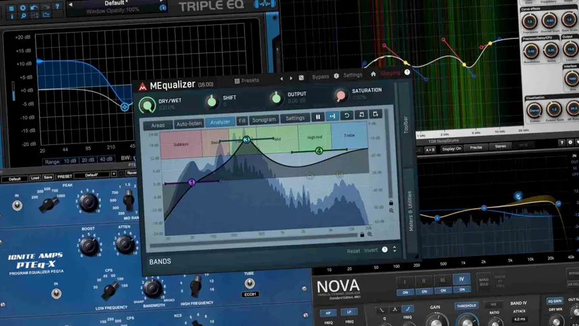Click the Triple EQ redo arrow
Screen dimensions: 579x326
point(46,7)
